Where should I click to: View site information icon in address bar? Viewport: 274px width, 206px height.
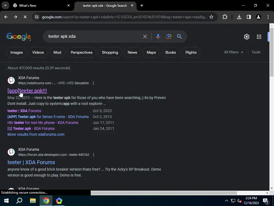coord(37,17)
